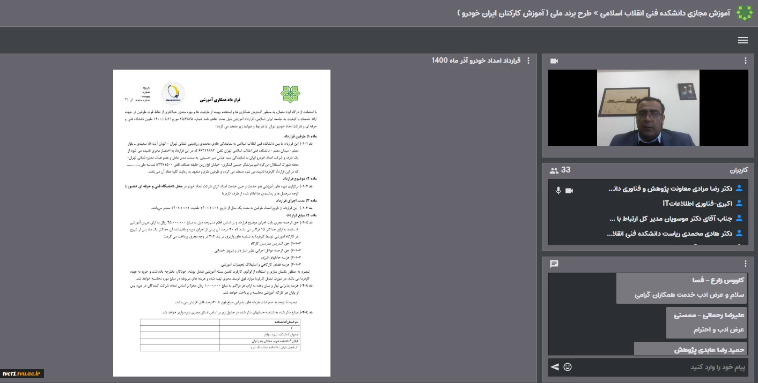Click the users group icon beside 33
758x383 pixels.
[554, 170]
